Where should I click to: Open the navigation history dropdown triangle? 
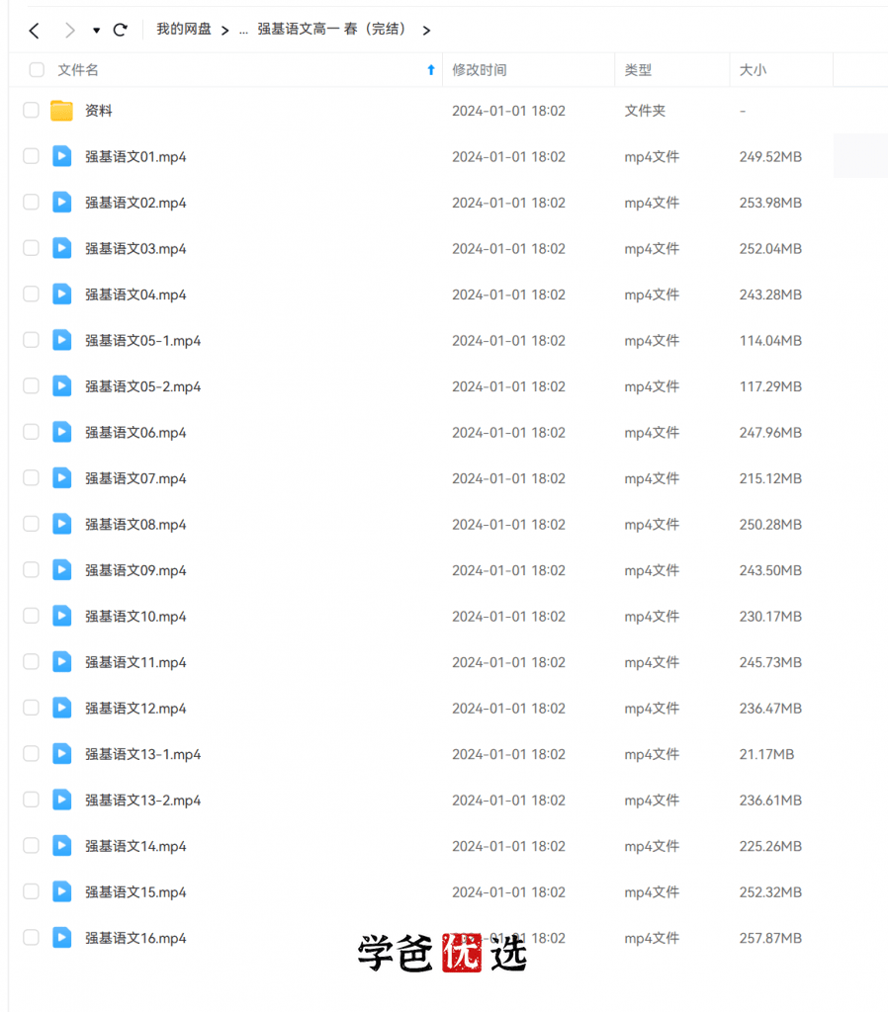click(x=96, y=31)
